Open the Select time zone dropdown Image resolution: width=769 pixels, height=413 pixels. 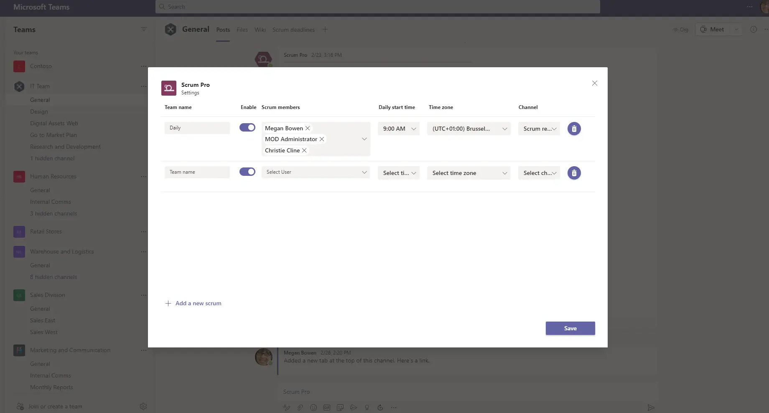click(469, 173)
